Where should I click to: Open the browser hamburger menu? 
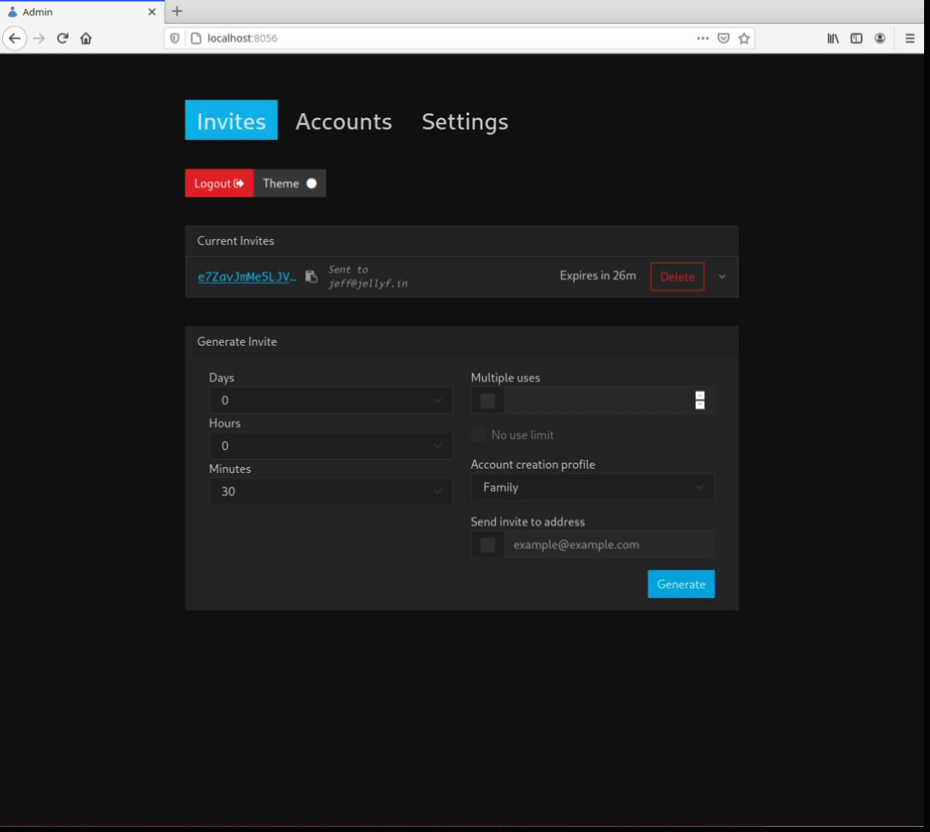tap(910, 38)
